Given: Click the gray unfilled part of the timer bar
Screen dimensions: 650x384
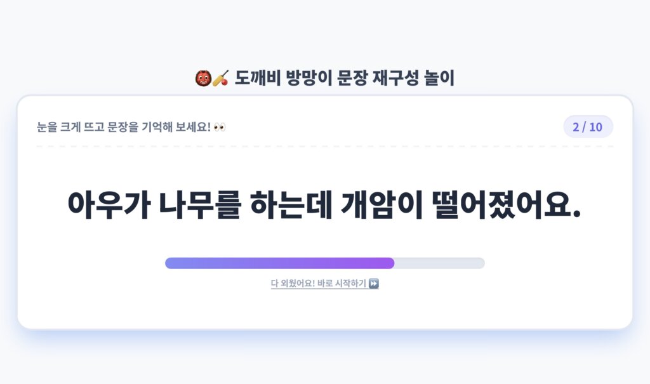Looking at the screenshot, I should 439,263.
